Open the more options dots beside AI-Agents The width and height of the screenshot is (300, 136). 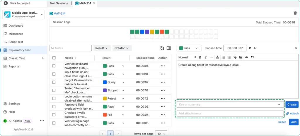pyautogui.click(x=42, y=121)
